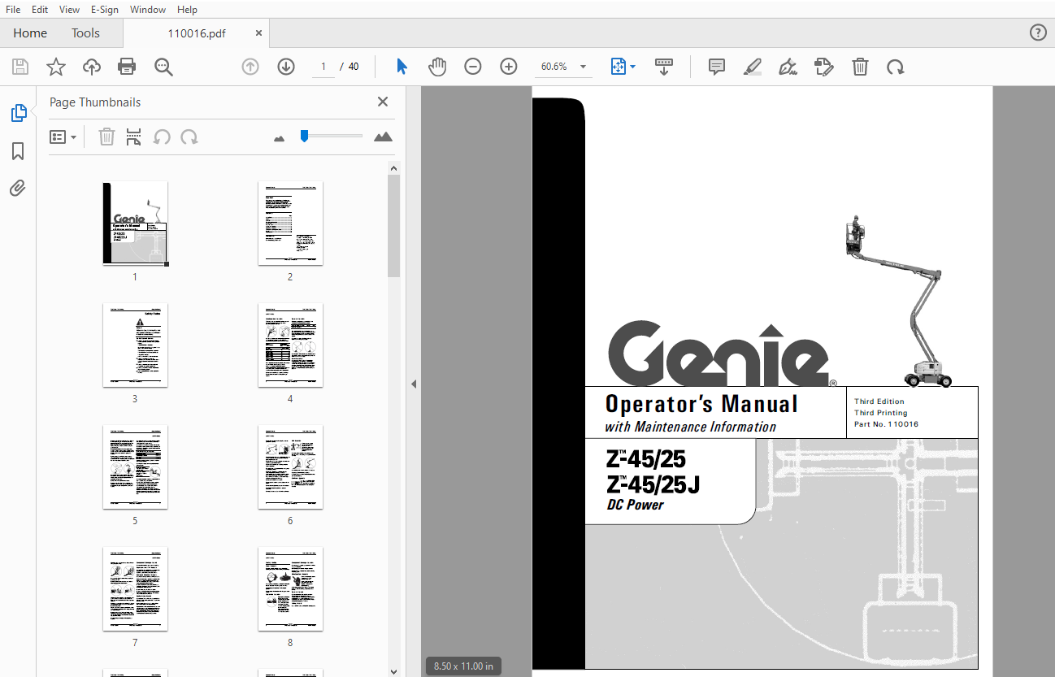Add a comment note icon
Viewport: 1055px width, 677px height.
click(x=717, y=67)
